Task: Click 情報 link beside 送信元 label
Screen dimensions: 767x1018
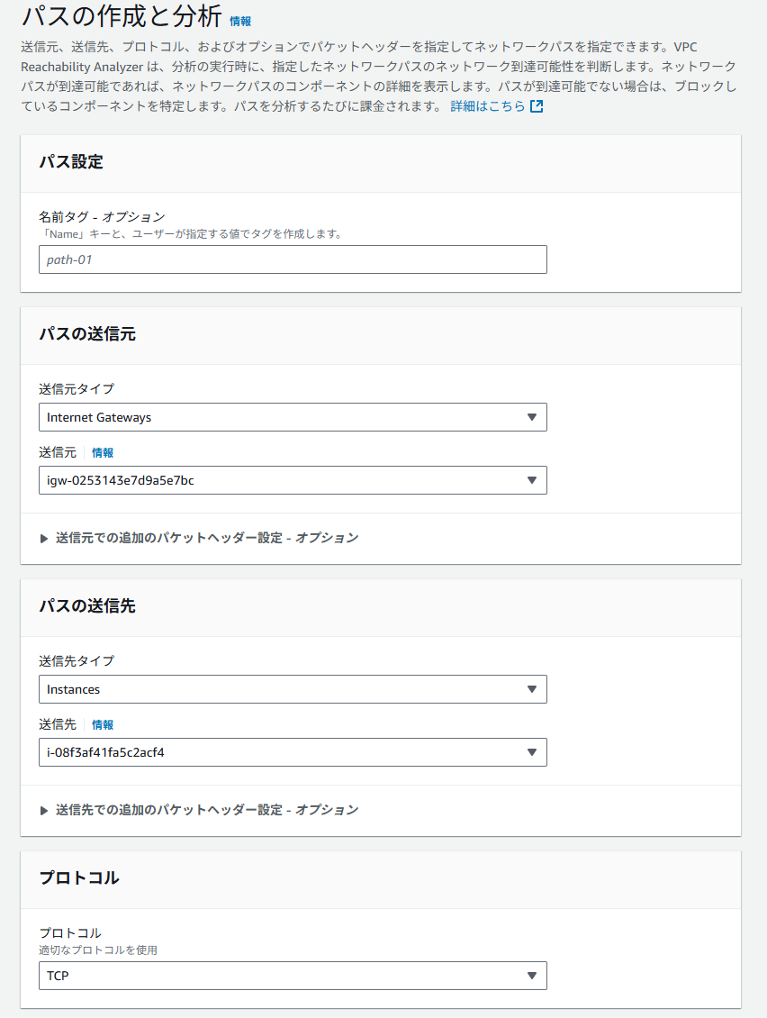Action: pos(103,453)
